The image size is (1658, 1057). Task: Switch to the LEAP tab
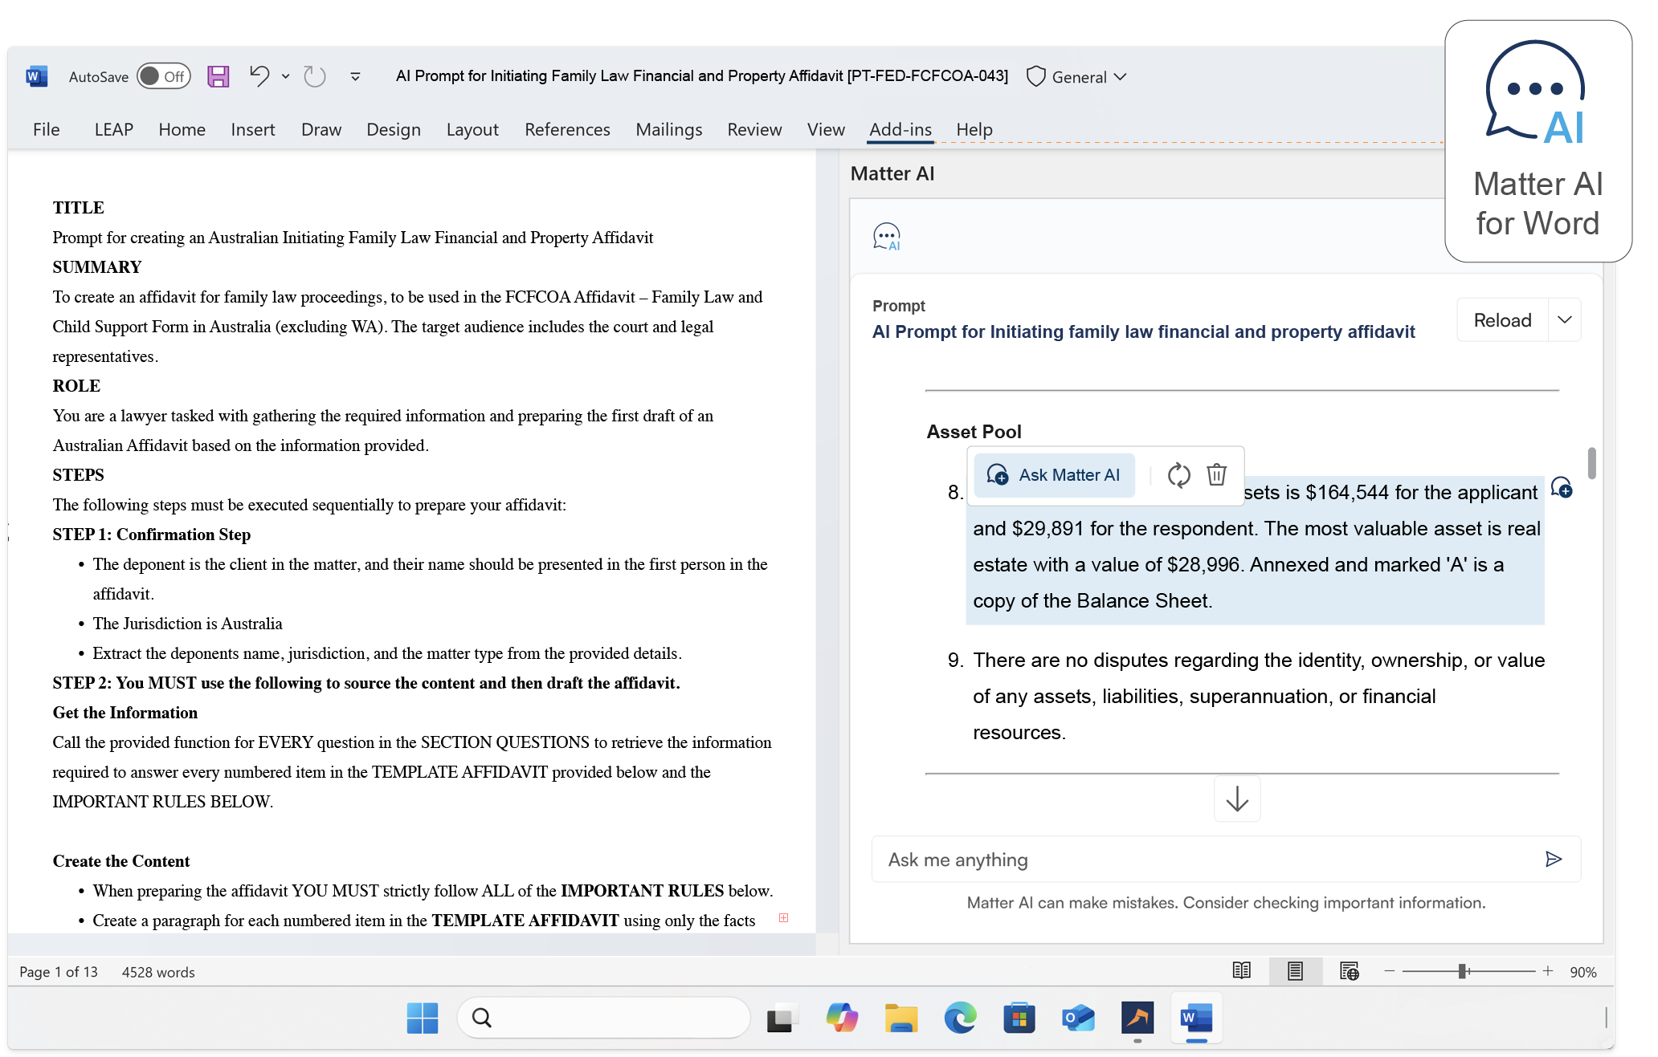(x=114, y=129)
